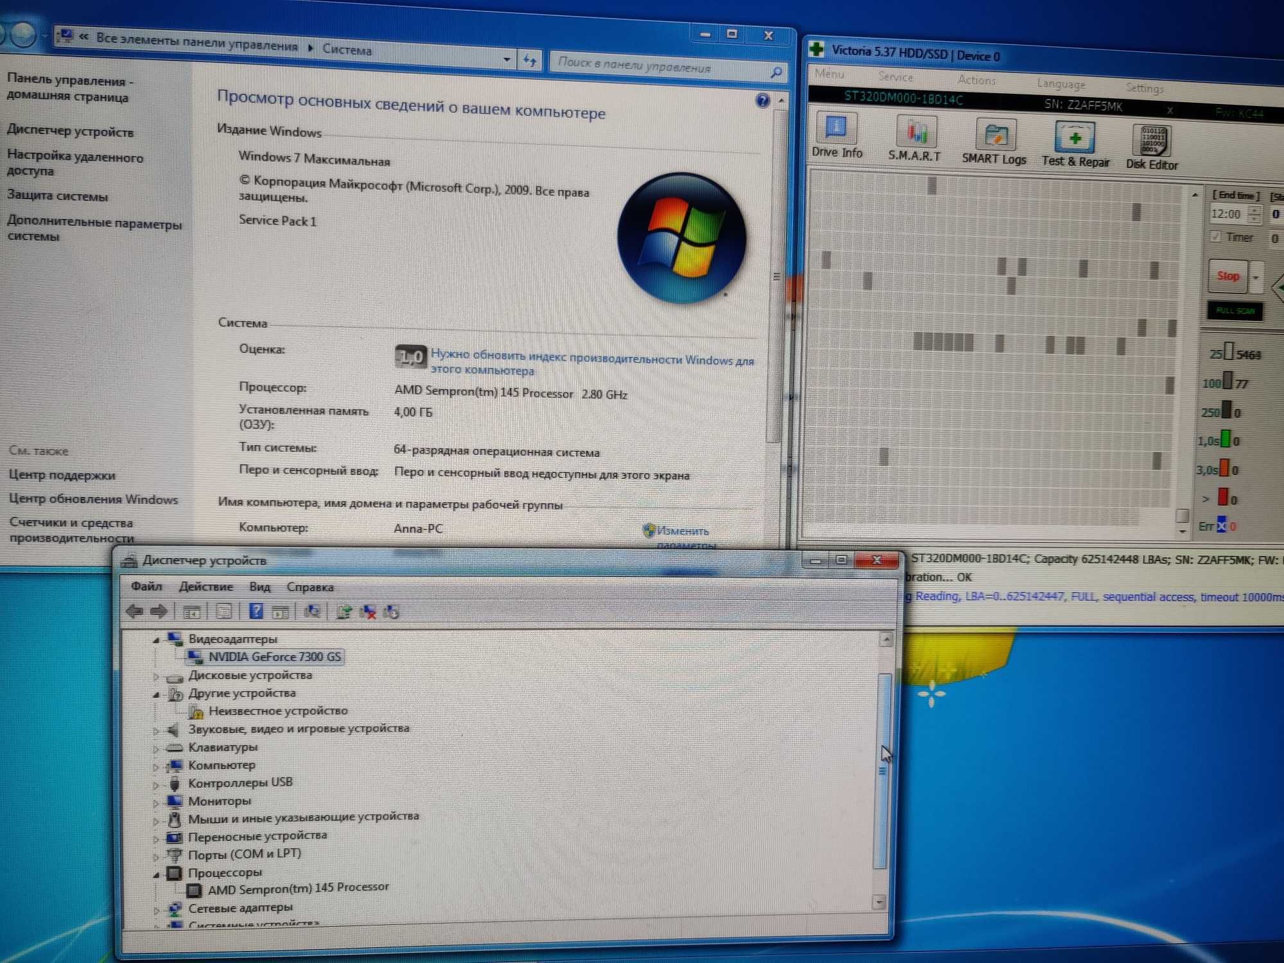Image resolution: width=1284 pixels, height=963 pixels.
Task: Open Test & Repair in Victoria
Action: (x=1075, y=145)
